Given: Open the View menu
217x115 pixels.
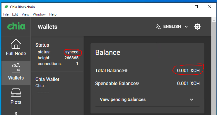Looking at the screenshot, I should coord(25,14).
